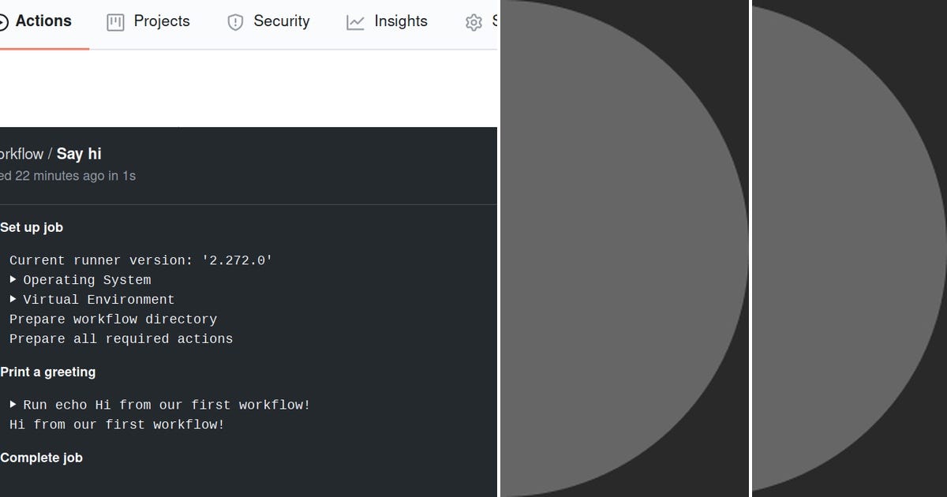947x497 pixels.
Task: Switch to the Projects tab
Action: (x=163, y=21)
